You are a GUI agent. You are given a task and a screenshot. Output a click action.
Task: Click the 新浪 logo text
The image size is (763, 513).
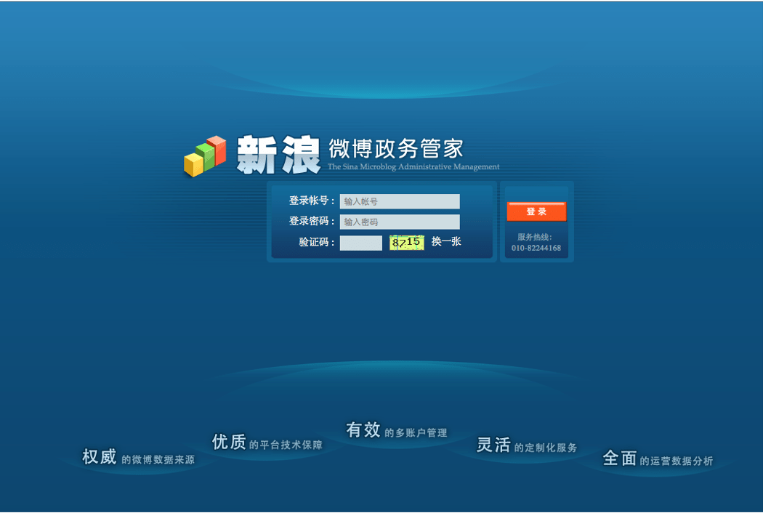click(278, 155)
